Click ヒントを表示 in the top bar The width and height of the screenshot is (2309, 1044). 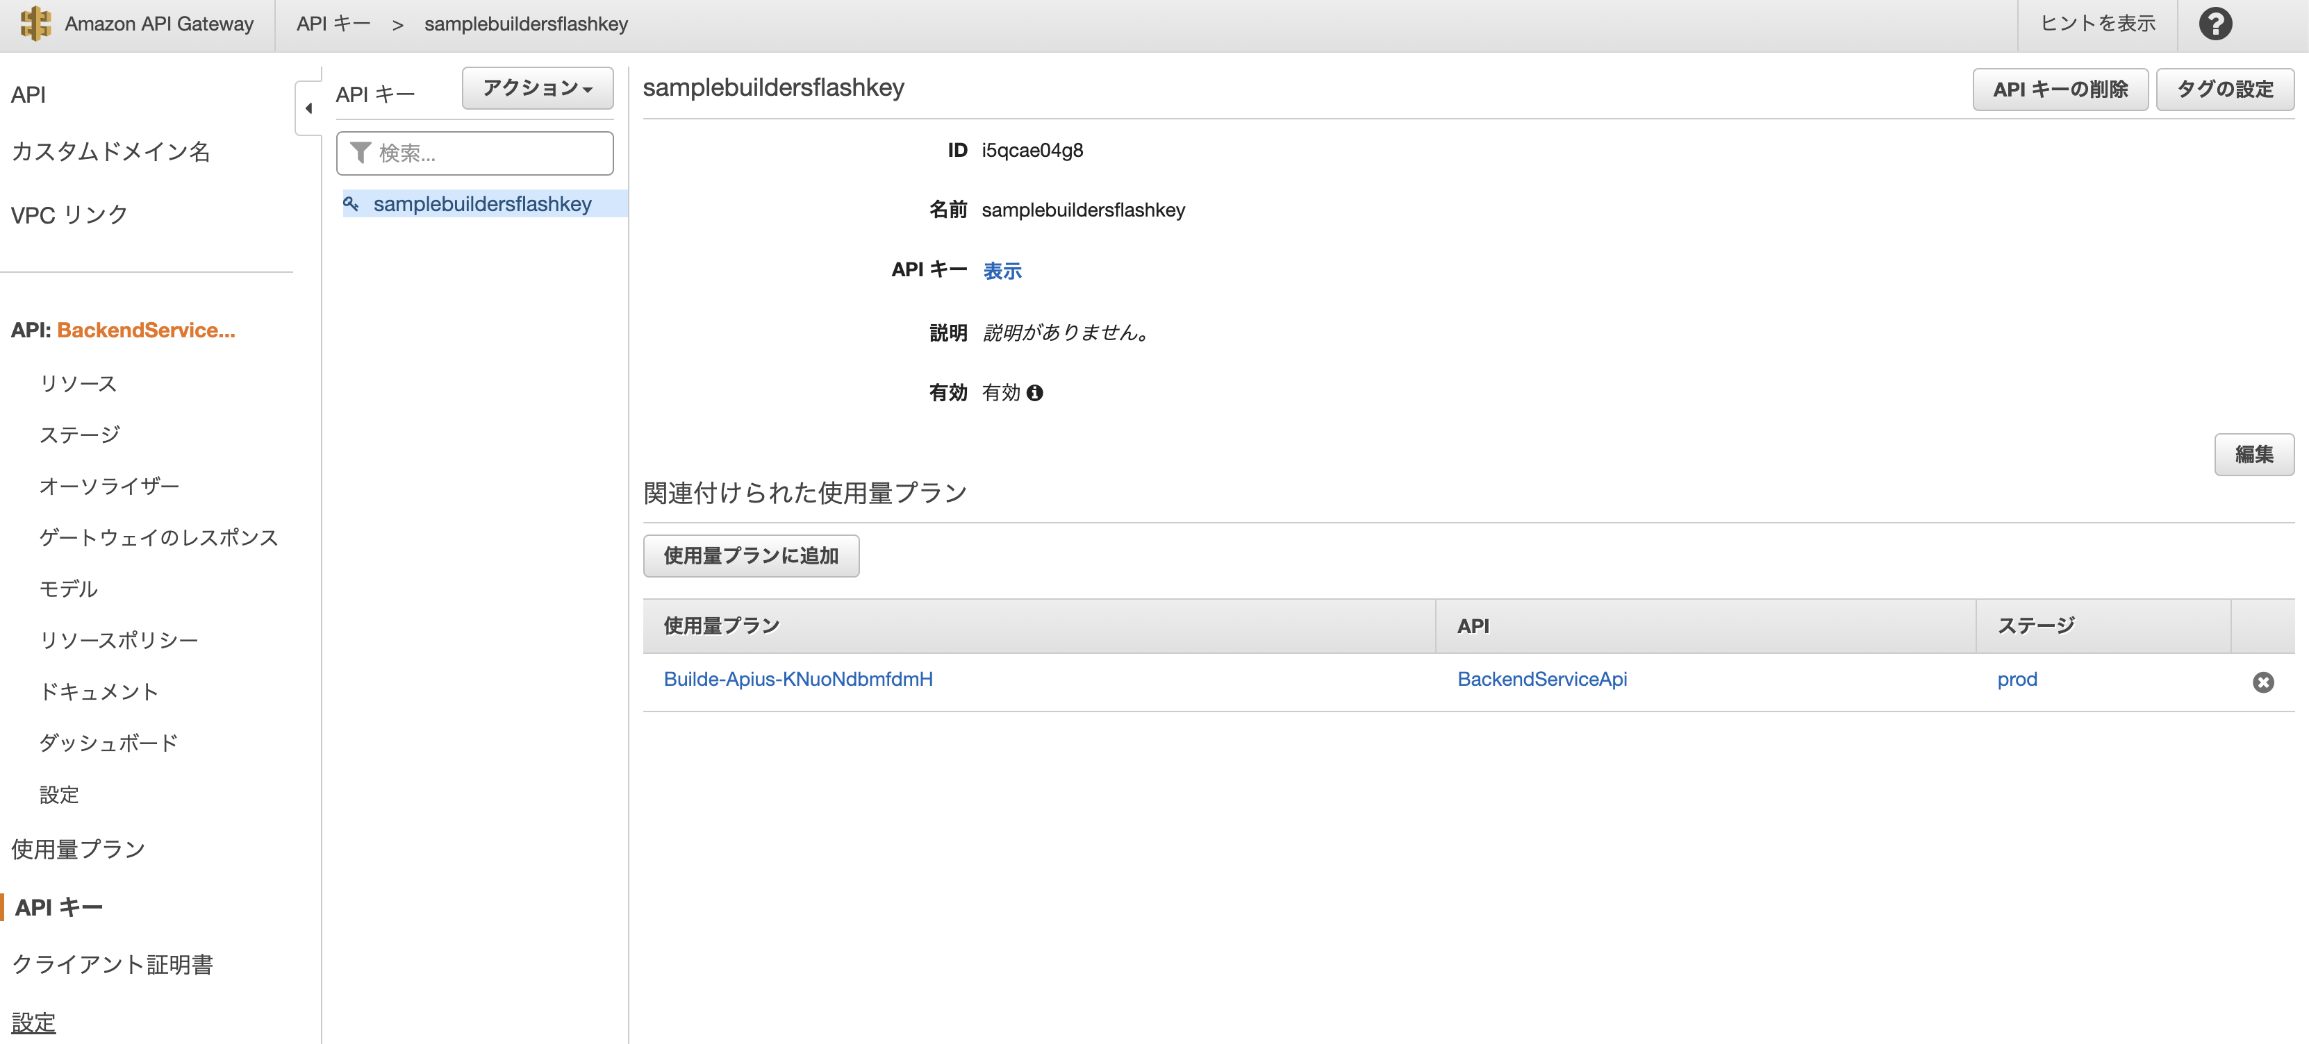tap(2097, 24)
